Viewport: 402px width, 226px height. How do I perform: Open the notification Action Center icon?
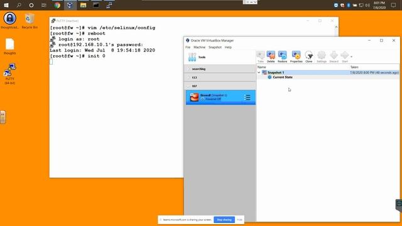click(394, 5)
